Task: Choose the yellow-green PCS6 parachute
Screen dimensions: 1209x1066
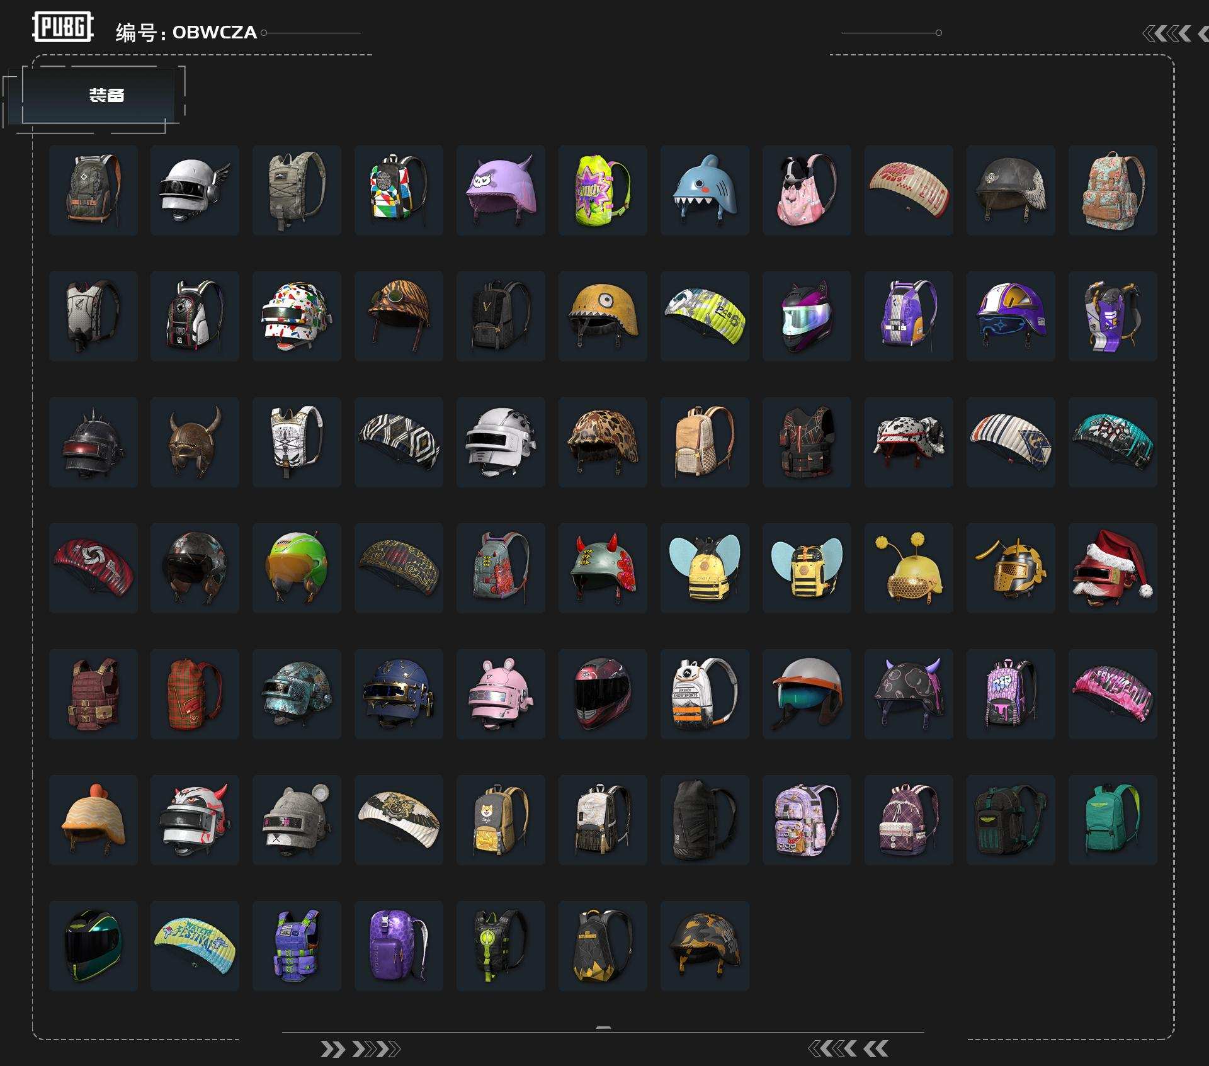Action: point(705,316)
